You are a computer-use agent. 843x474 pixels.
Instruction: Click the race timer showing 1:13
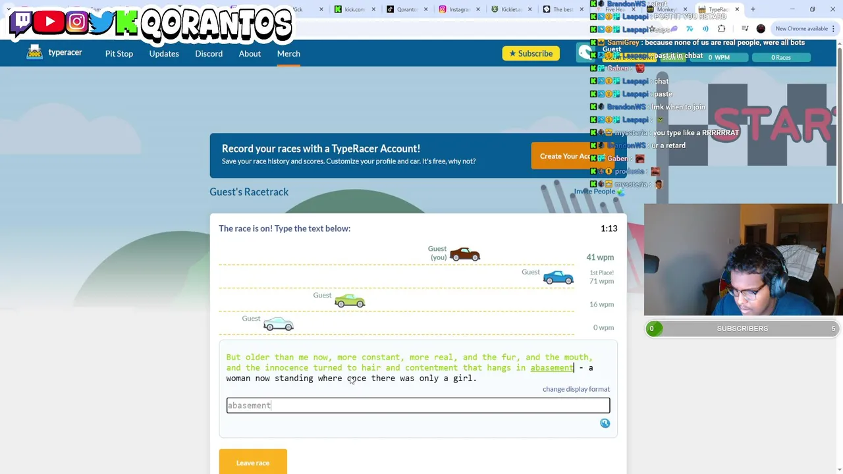point(609,228)
